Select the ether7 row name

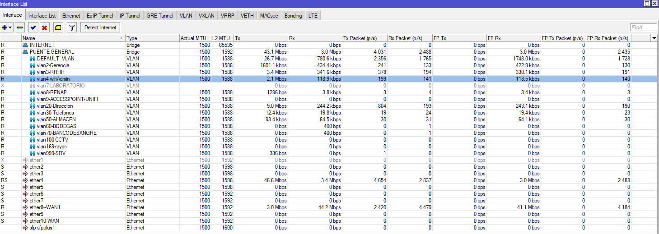(37, 201)
